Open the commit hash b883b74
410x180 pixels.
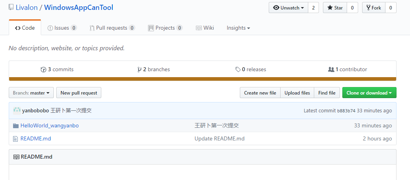pyautogui.click(x=346, y=111)
